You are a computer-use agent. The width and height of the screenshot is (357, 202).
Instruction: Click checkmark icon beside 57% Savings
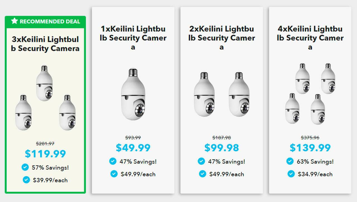[25, 167]
